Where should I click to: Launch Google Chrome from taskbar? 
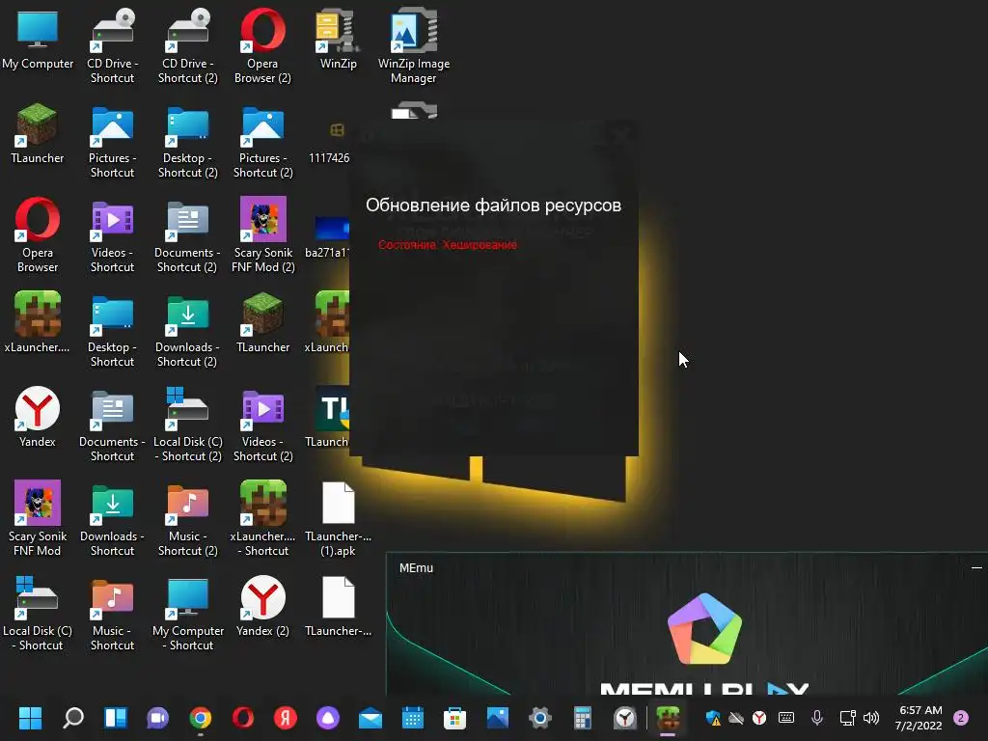(x=201, y=718)
